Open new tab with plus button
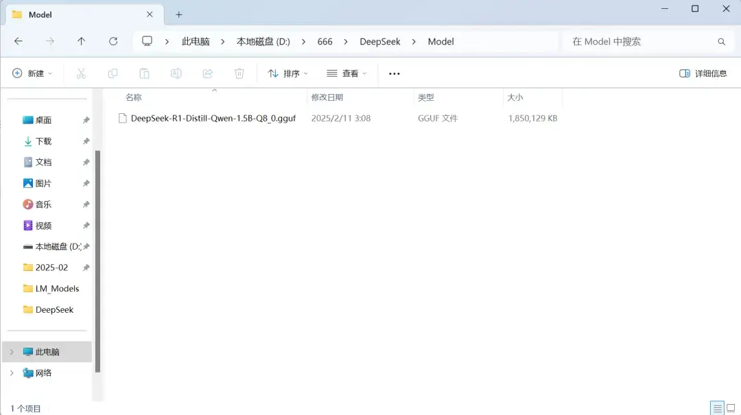741x415 pixels. pos(178,14)
